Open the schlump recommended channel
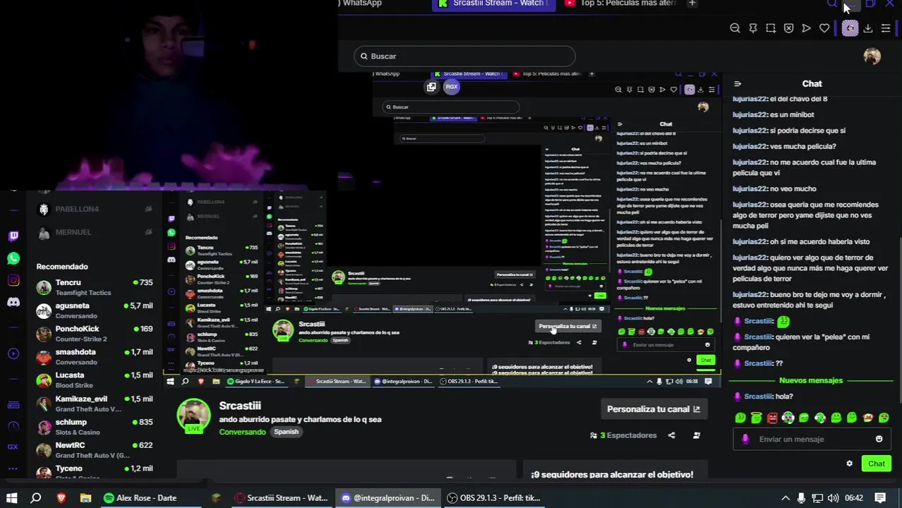 tap(95, 427)
